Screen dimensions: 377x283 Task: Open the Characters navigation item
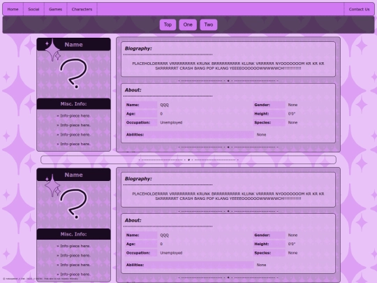(82, 9)
